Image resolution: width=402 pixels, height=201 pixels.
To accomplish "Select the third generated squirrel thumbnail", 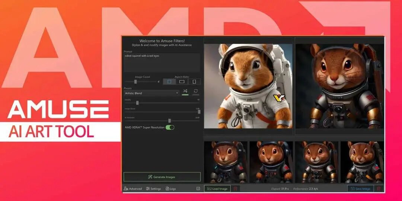I will pos(317,162).
